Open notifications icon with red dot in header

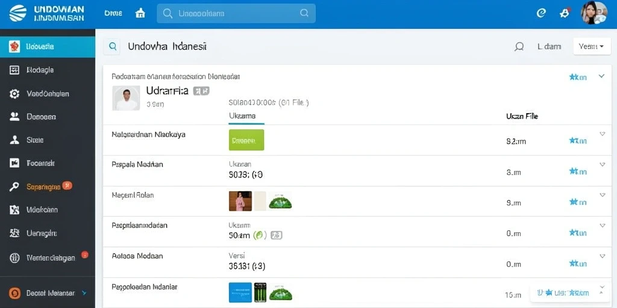(565, 13)
